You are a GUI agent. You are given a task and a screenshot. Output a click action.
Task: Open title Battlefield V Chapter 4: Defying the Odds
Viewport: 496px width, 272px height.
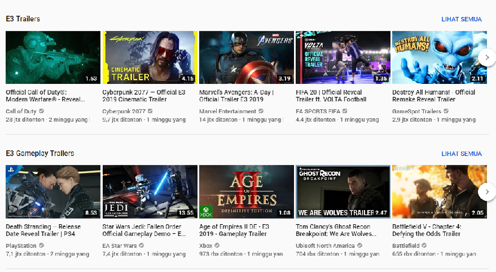click(427, 230)
